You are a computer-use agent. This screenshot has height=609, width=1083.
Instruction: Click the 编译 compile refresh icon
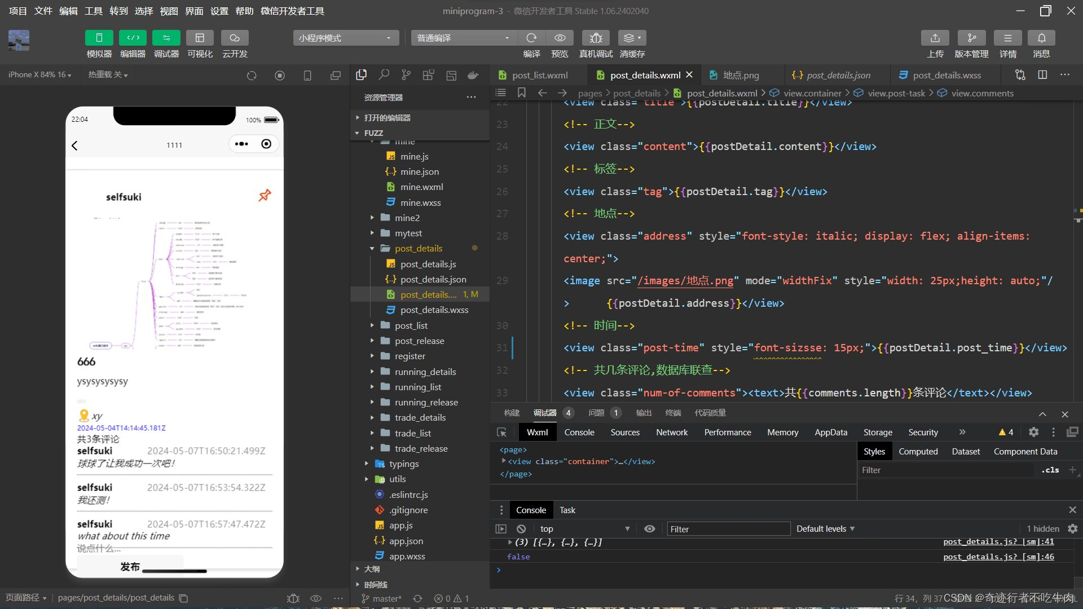coord(531,38)
